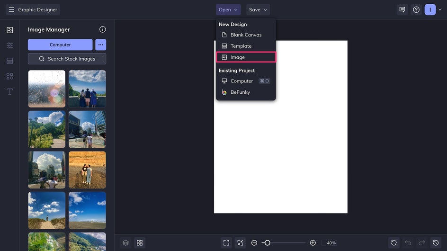The height and width of the screenshot is (251, 447).
Task: Click the user profile avatar
Action: [x=430, y=9]
